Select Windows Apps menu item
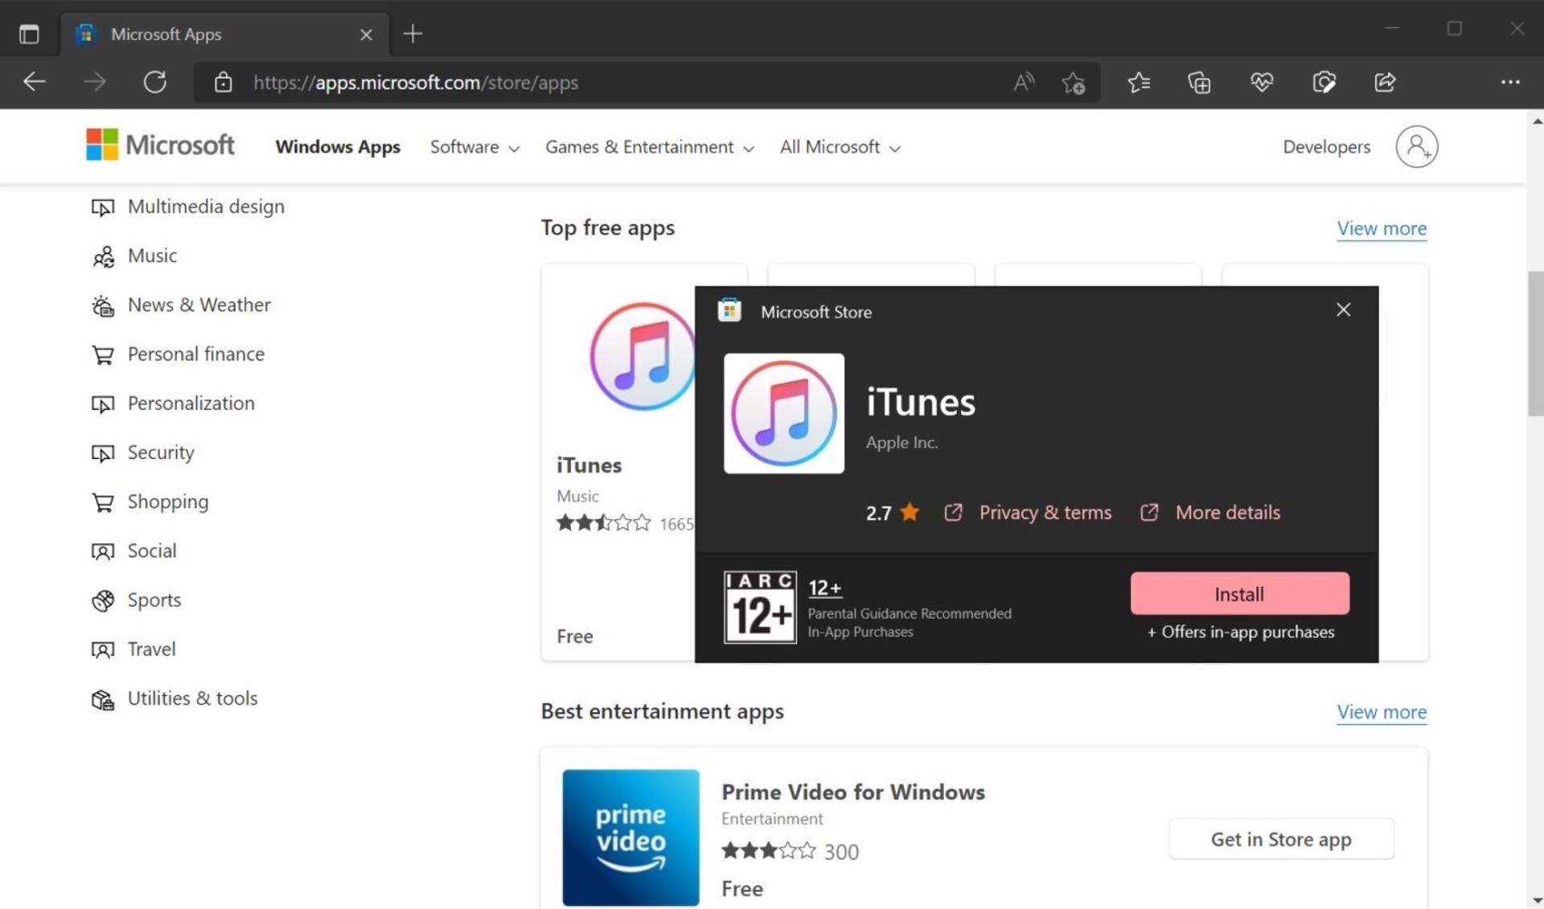1544x909 pixels. click(x=337, y=146)
